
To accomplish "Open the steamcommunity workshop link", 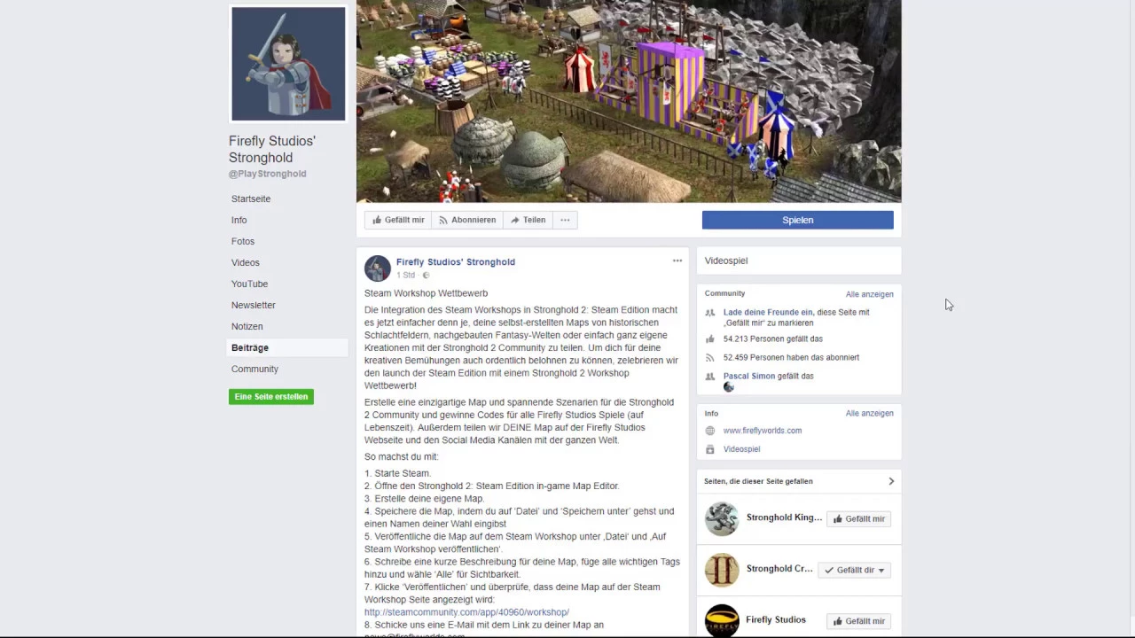I will click(466, 612).
